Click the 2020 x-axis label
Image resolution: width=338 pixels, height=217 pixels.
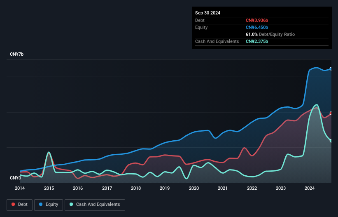click(x=194, y=188)
